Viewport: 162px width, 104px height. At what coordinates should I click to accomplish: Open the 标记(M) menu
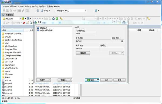coord(13,6)
